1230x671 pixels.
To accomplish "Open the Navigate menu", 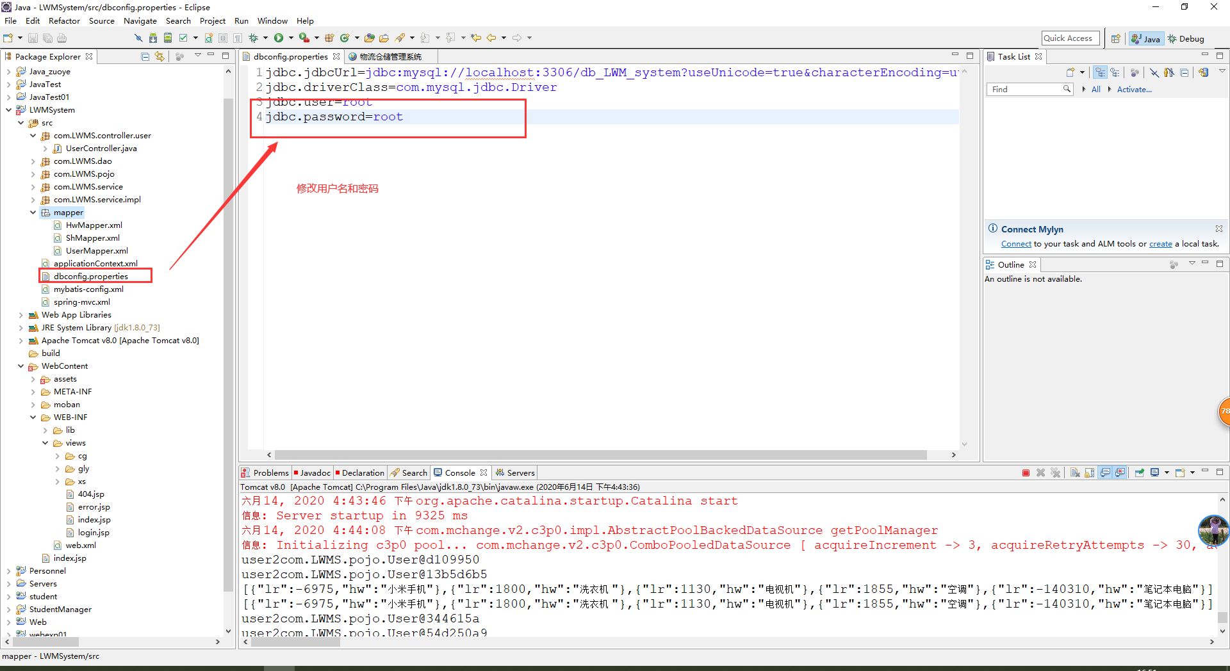I will [140, 20].
